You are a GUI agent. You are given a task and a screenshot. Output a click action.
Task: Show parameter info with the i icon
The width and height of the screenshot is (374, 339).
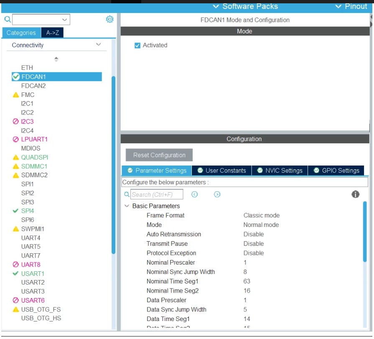point(355,194)
